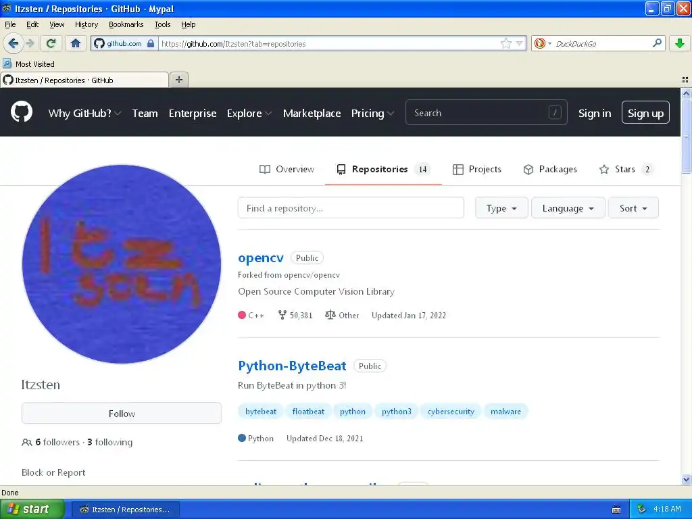Switch to the Overview profile tab
The image size is (692, 519).
(287, 170)
